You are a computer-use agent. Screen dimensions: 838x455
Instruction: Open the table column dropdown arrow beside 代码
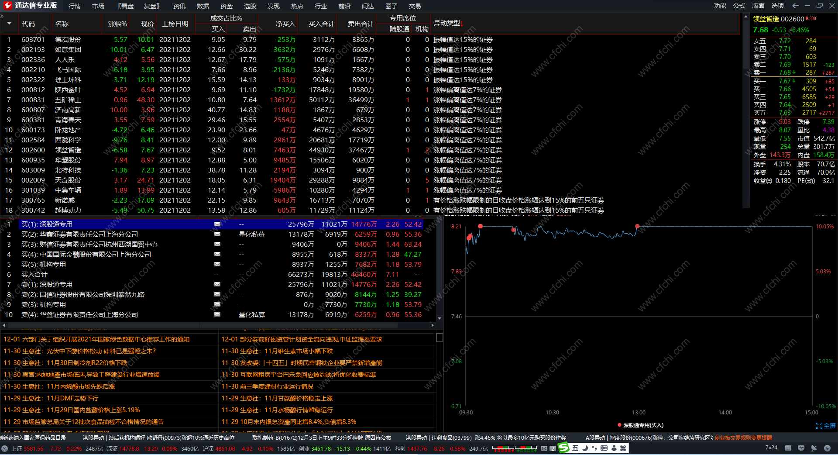click(x=9, y=24)
